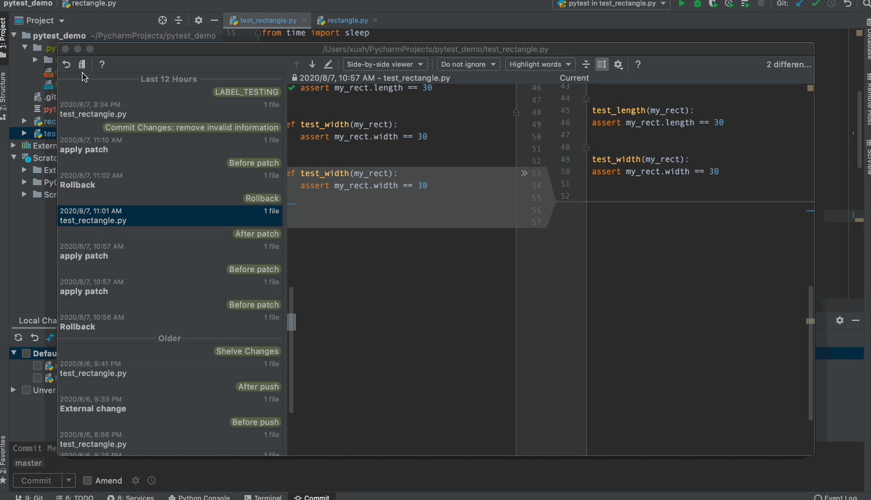This screenshot has width=871, height=500.
Task: Click the profile run icon
Action: 729,4
